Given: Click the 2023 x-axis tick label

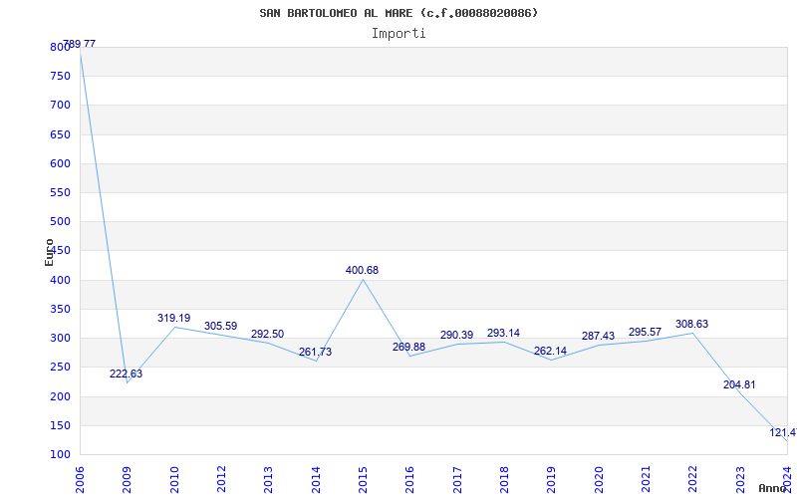Looking at the screenshot, I should click(740, 479).
